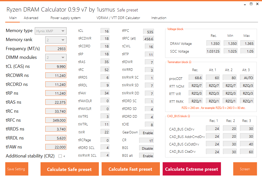Minimize the calculator window

(x=245, y=4)
